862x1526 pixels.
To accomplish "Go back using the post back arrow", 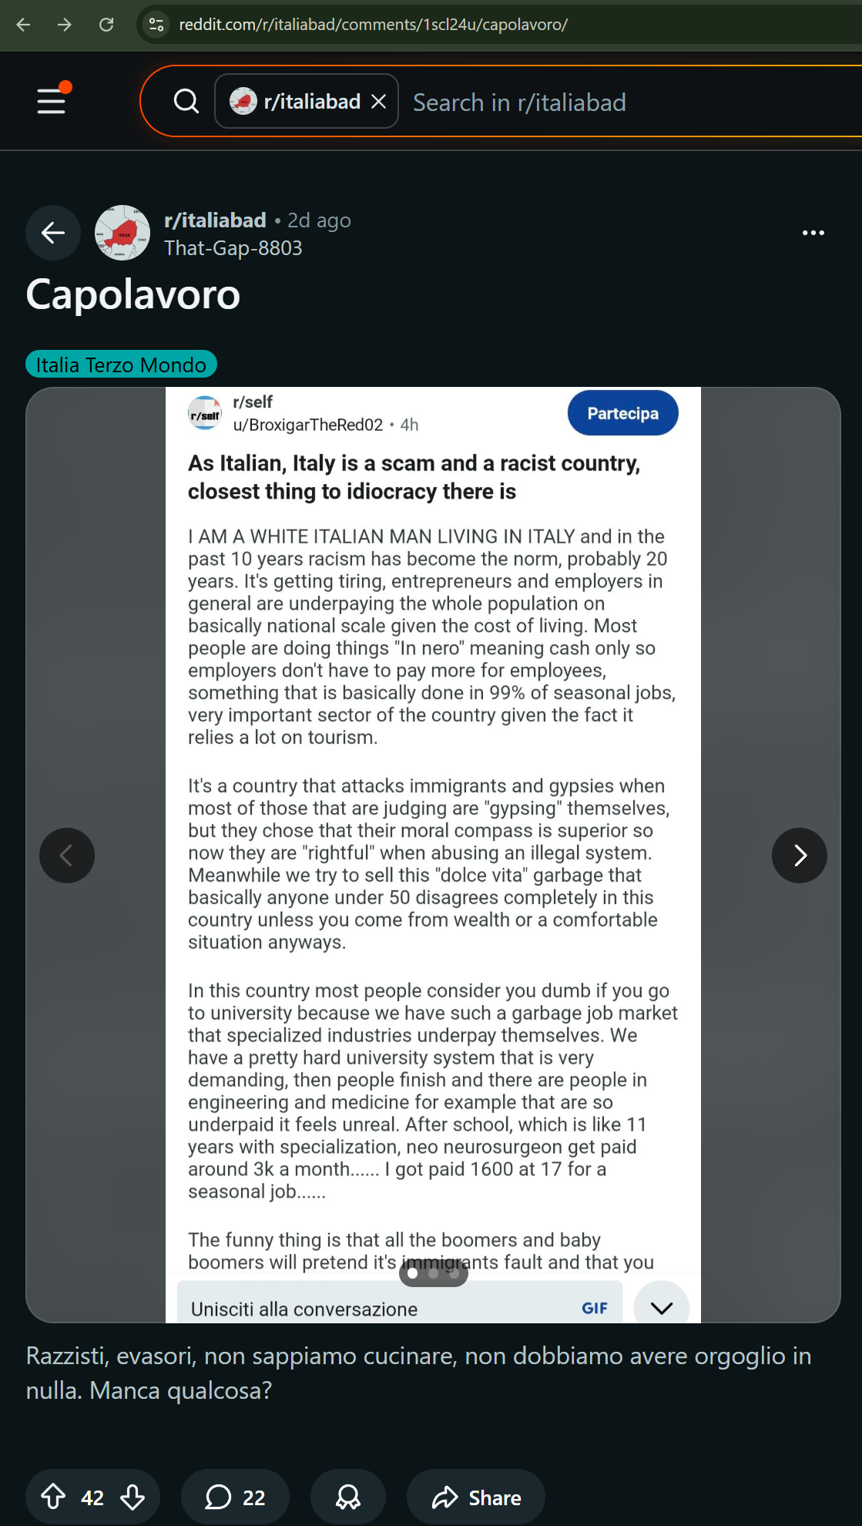I will tap(53, 233).
